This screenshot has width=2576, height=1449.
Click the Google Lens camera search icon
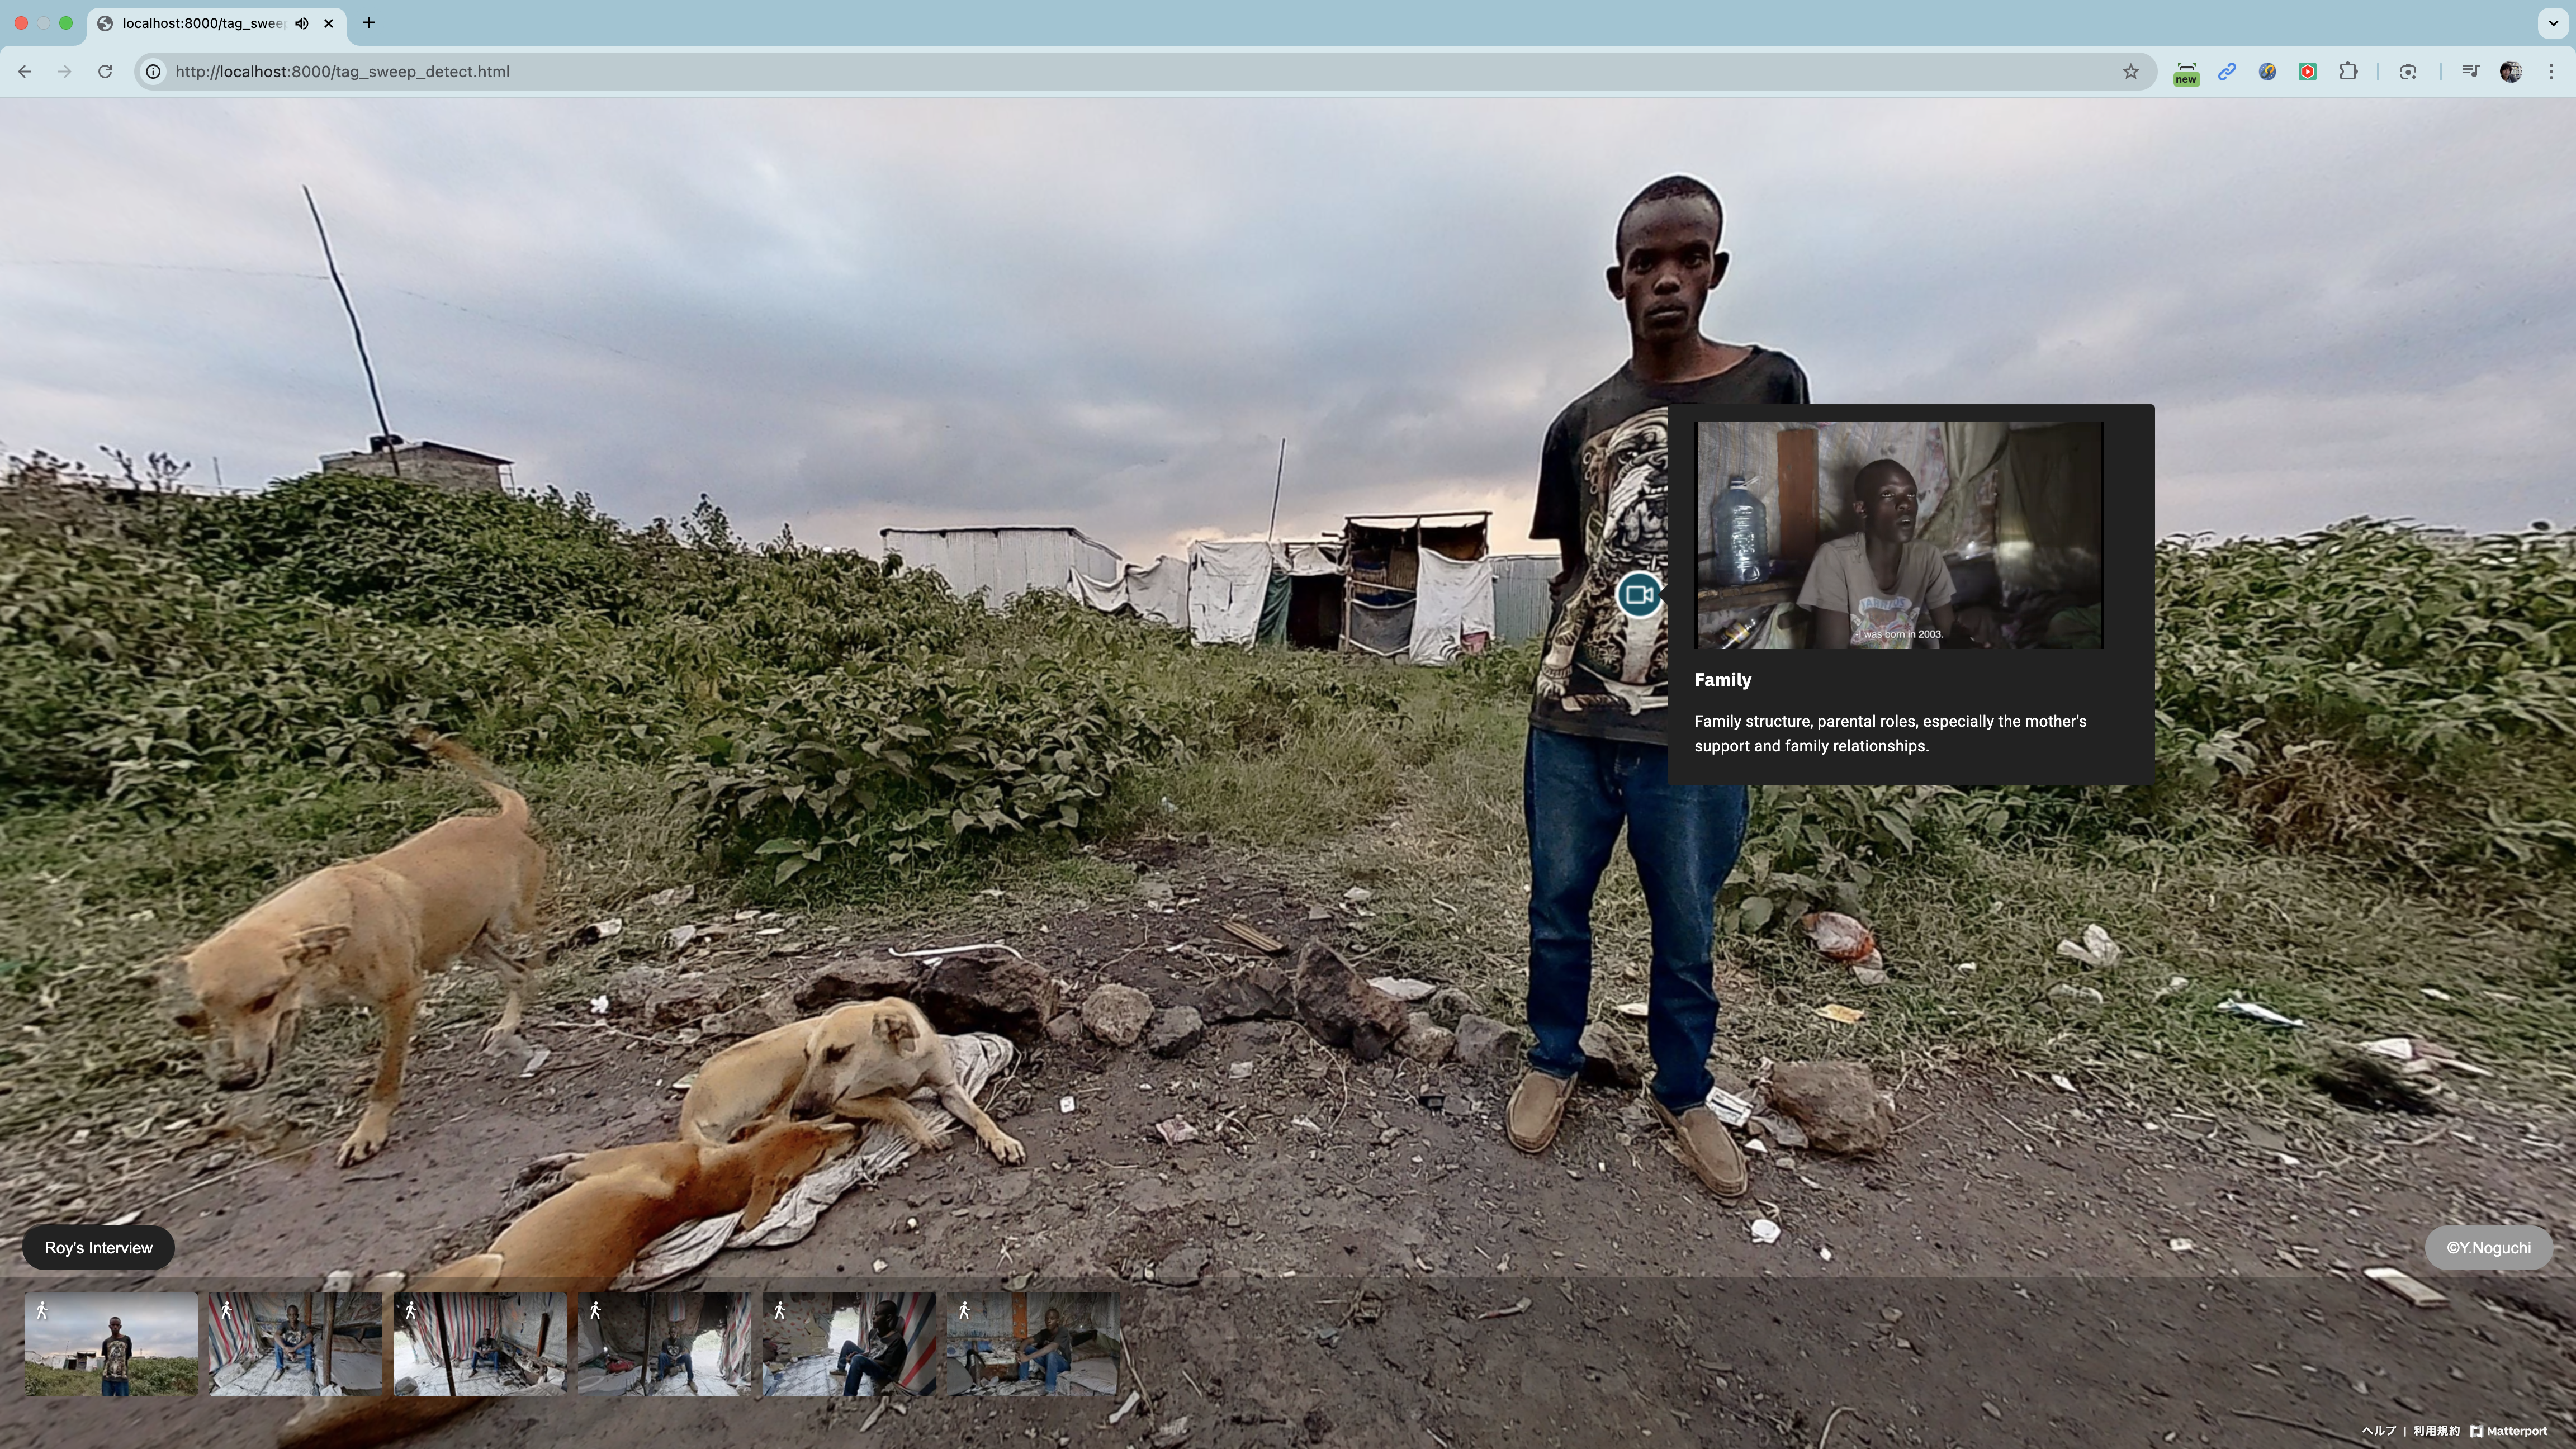coord(2408,71)
